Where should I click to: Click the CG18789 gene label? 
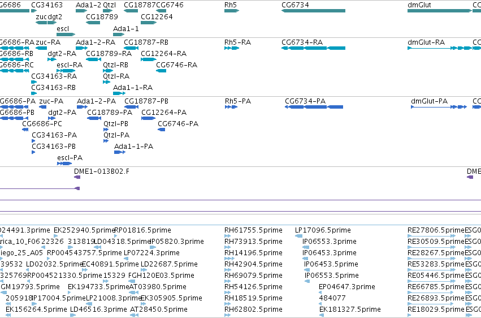point(102,16)
